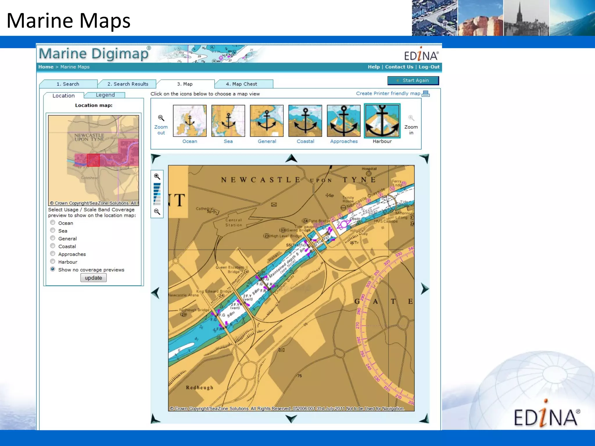
Task: Pan the map west with left arrow
Action: tap(155, 293)
